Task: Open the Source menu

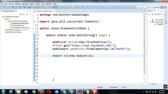Action: pyautogui.click(x=11, y=4)
